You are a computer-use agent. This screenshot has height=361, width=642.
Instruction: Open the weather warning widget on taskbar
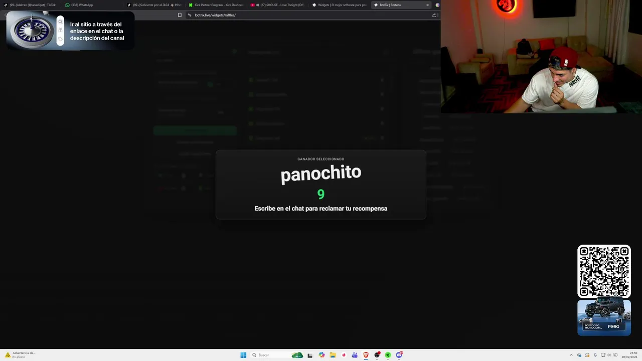20,355
